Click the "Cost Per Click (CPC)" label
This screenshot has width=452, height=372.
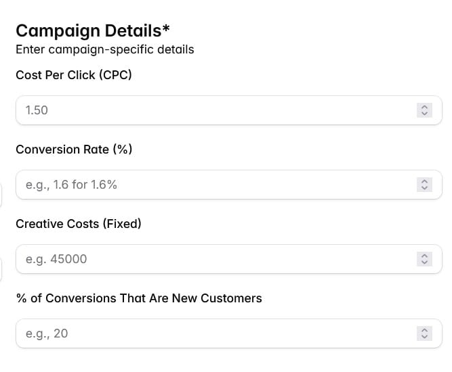(x=74, y=74)
